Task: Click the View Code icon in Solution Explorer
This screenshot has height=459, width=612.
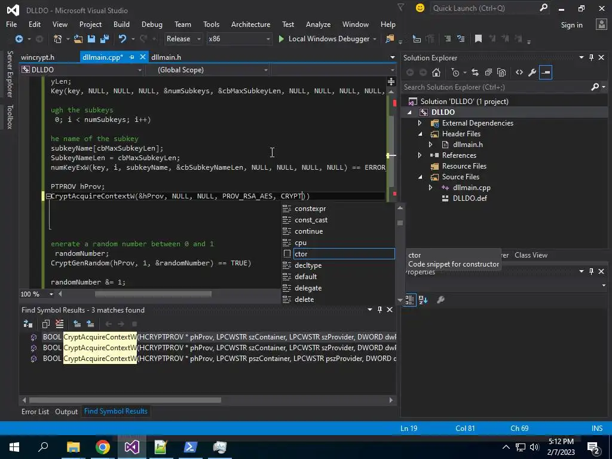Action: tap(519, 72)
